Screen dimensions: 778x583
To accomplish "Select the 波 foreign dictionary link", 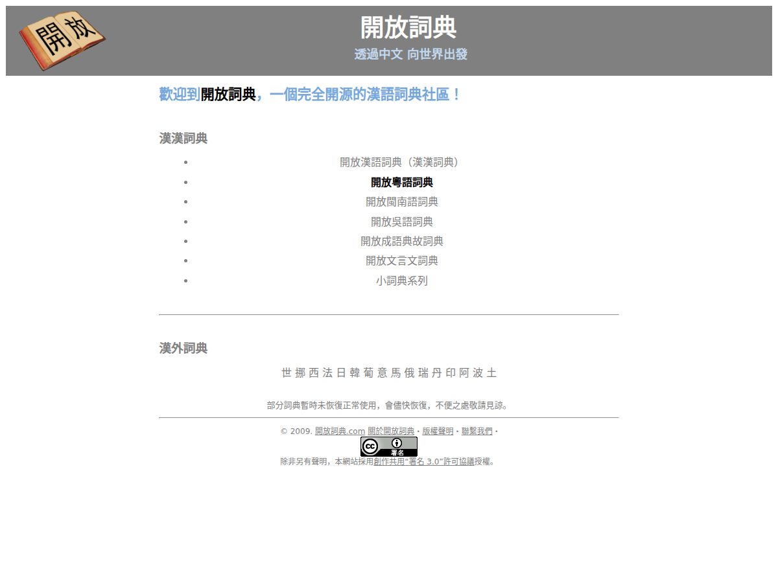I will pyautogui.click(x=478, y=372).
